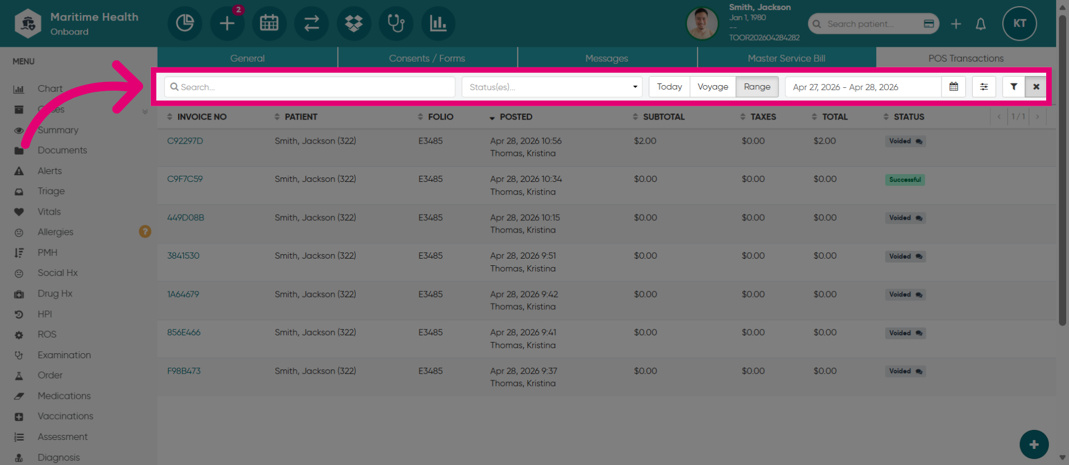1069x465 pixels.
Task: Open the pie chart dashboard icon
Action: (185, 23)
